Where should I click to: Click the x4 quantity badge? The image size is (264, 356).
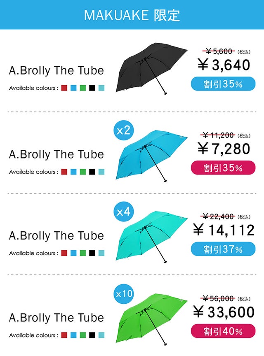point(123,212)
